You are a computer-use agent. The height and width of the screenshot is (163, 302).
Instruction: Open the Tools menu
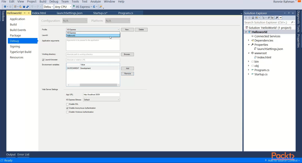point(75,2)
